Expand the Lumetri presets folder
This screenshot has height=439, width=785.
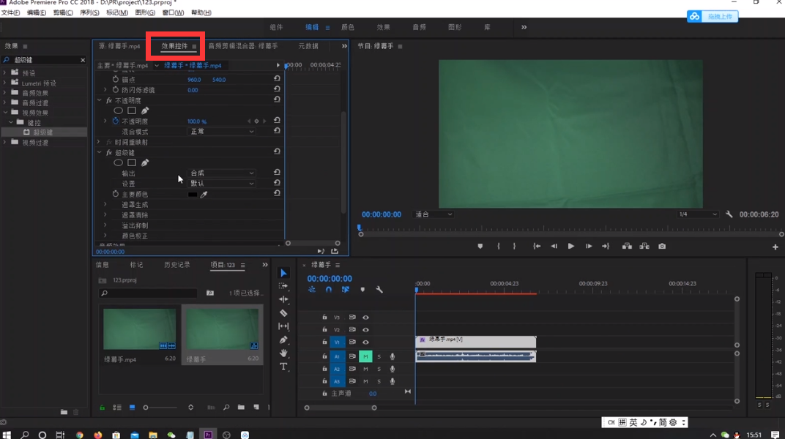(5, 83)
